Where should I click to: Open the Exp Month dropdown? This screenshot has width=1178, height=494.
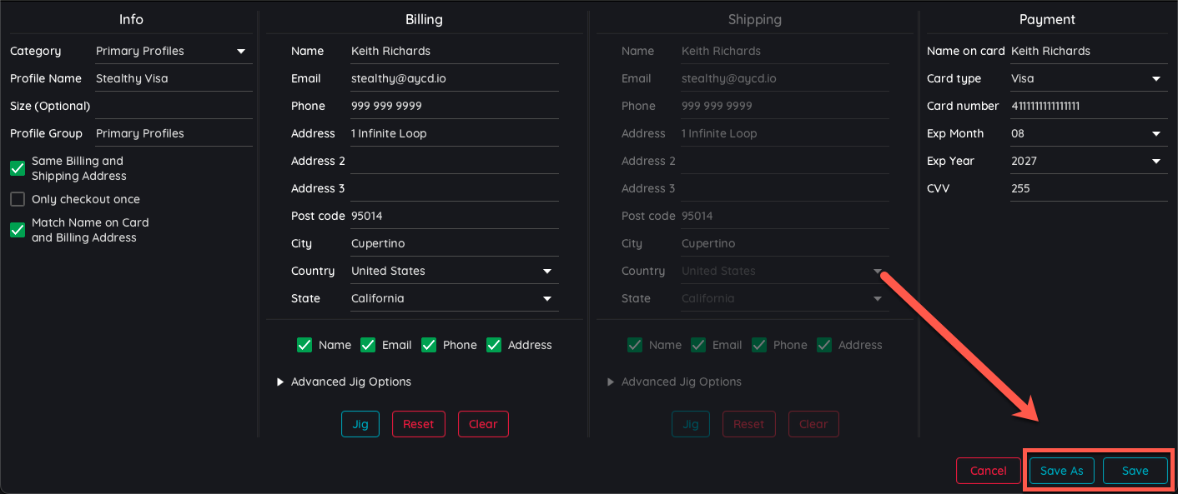[1087, 132]
